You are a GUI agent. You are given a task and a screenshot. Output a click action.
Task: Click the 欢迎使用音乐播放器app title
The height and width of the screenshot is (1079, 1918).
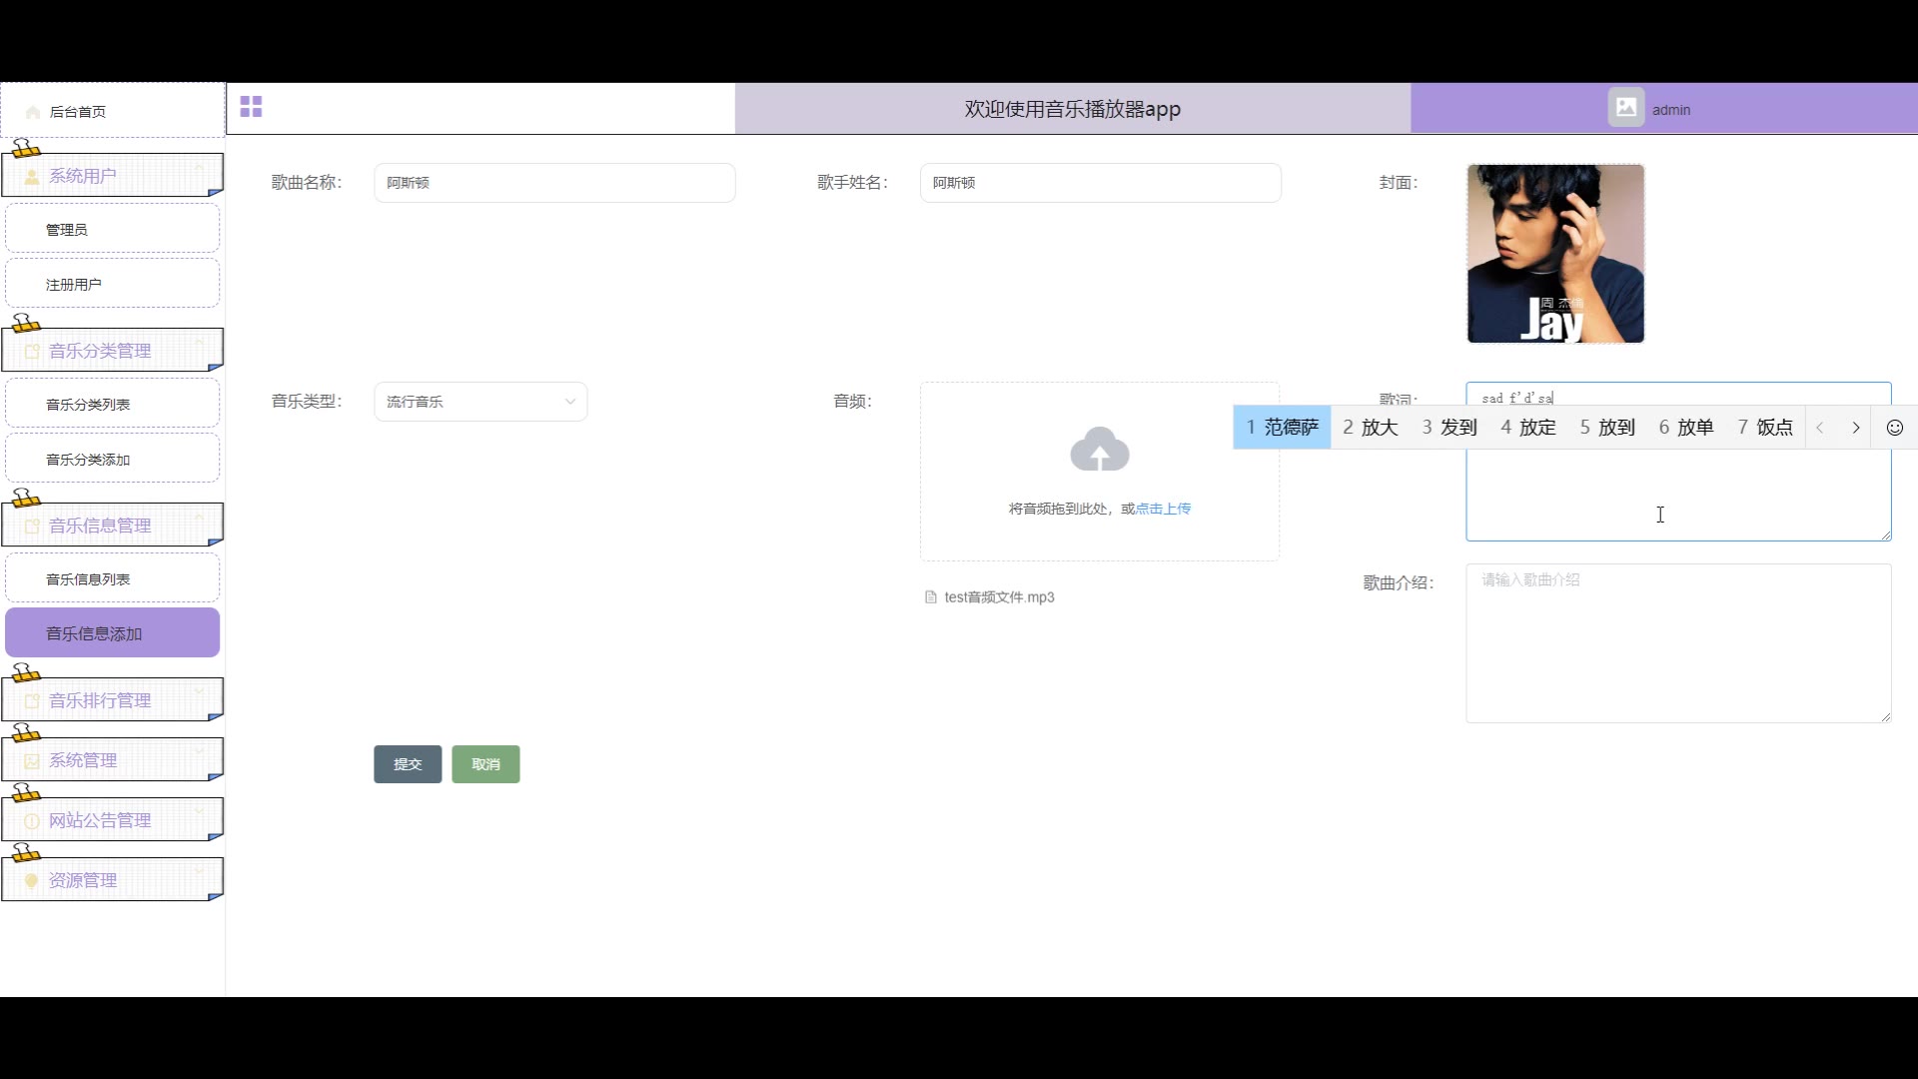(x=1073, y=109)
